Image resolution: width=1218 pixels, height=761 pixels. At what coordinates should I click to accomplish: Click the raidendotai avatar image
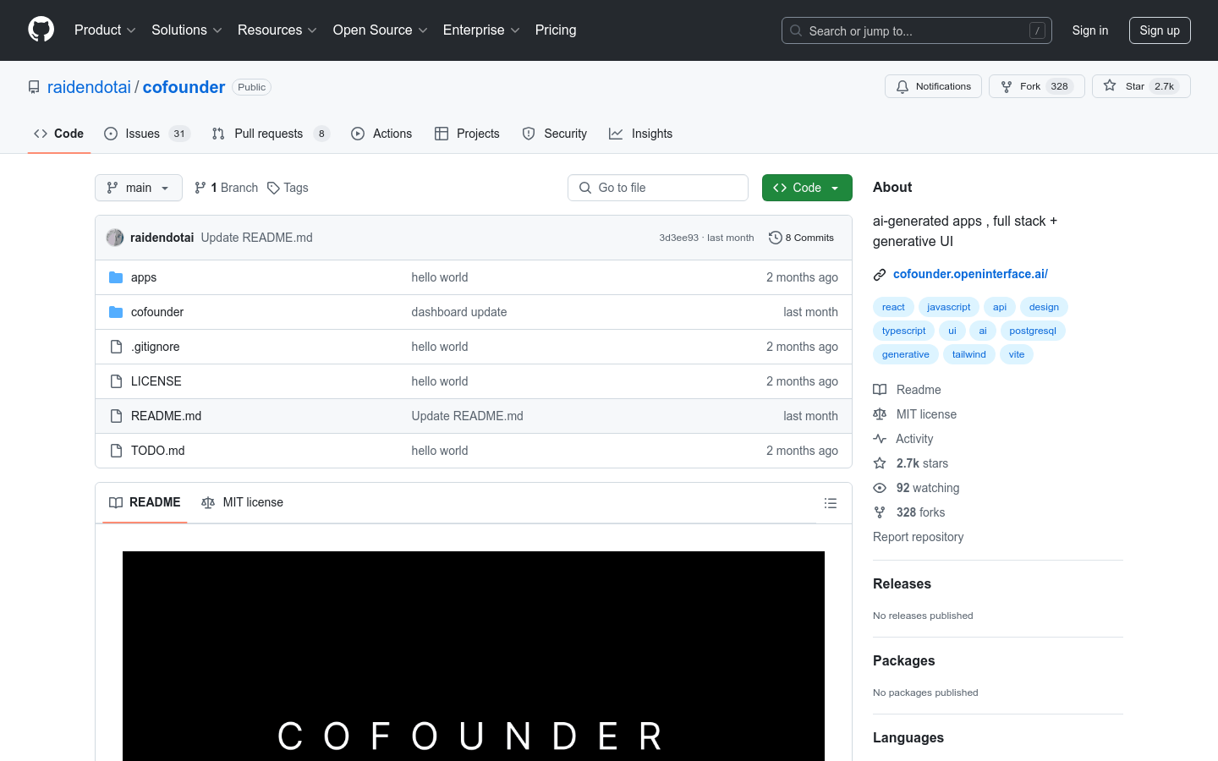(x=115, y=238)
